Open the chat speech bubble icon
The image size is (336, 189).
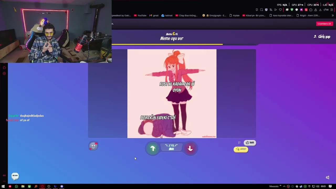coord(15,176)
